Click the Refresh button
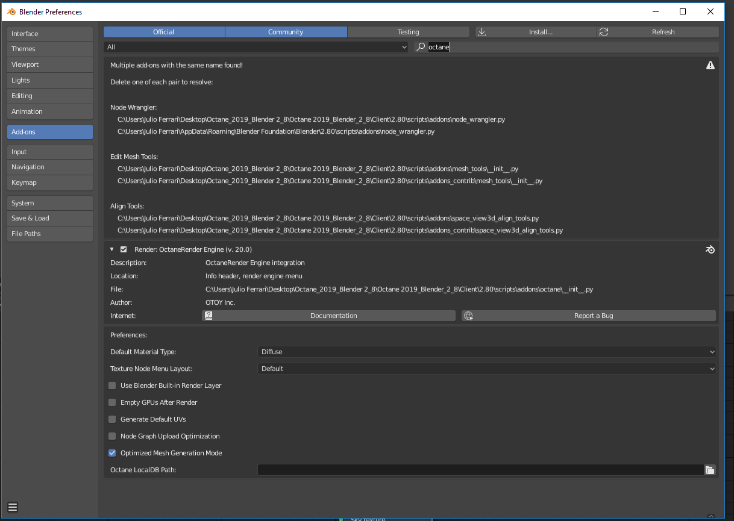The height and width of the screenshot is (521, 734). [658, 32]
